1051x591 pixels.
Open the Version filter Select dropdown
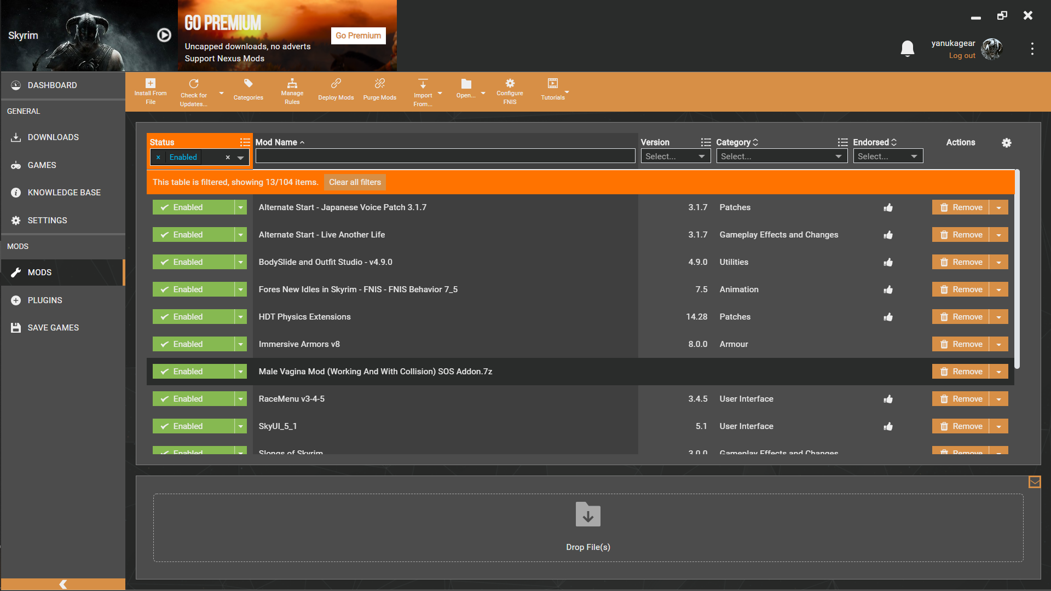click(675, 157)
